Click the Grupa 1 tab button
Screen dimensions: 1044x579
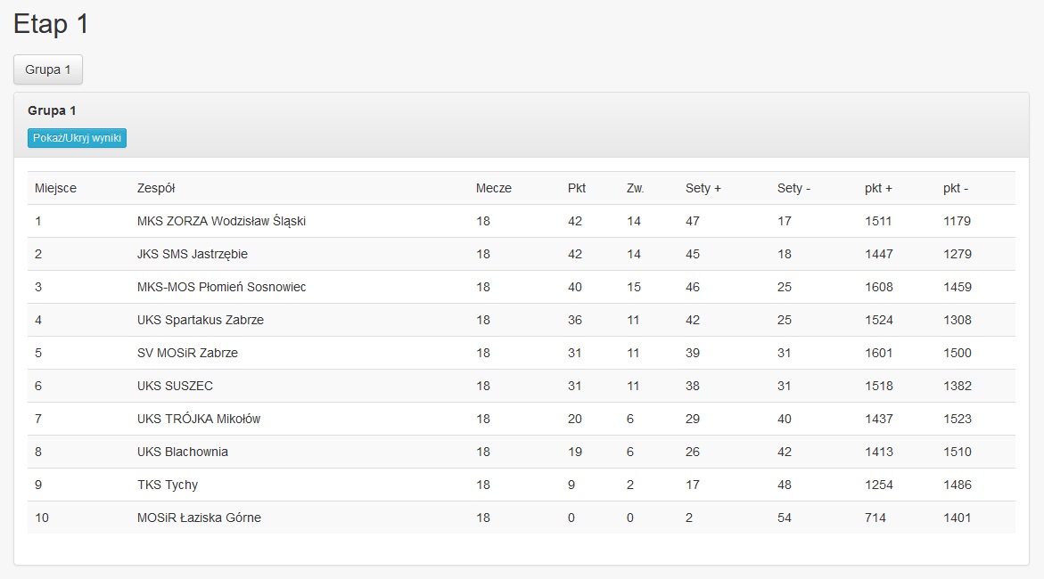tap(48, 69)
